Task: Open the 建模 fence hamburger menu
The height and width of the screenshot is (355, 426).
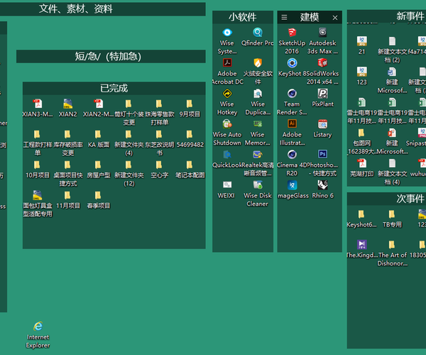Action: click(284, 17)
